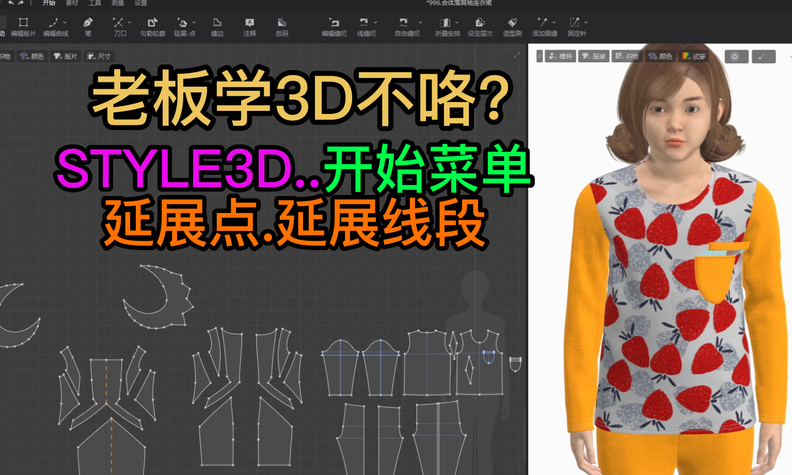The height and width of the screenshot is (475, 792).
Task: Select the 延展-点 extend point tool
Action: 184,27
